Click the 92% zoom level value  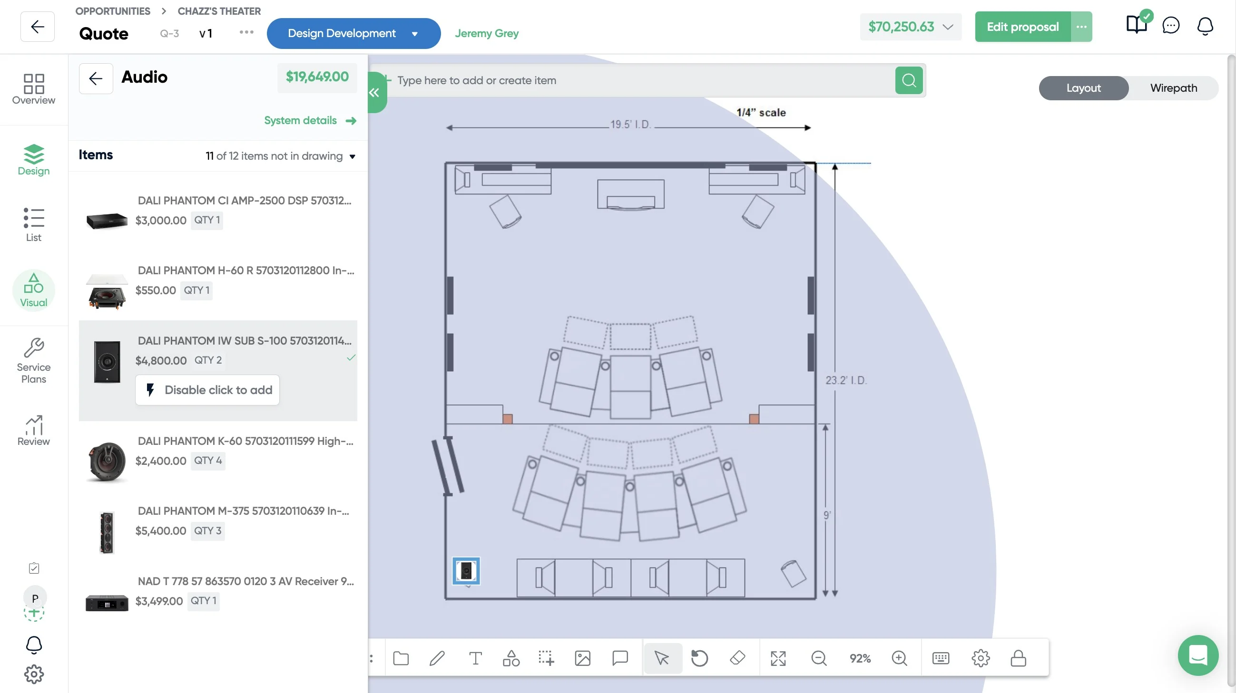860,658
